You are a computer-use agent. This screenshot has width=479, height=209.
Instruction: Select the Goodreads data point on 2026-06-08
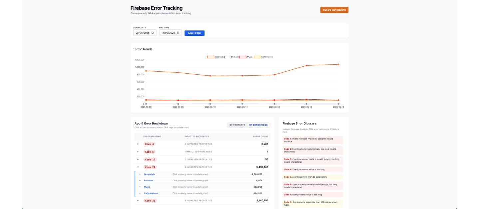[x=146, y=71]
